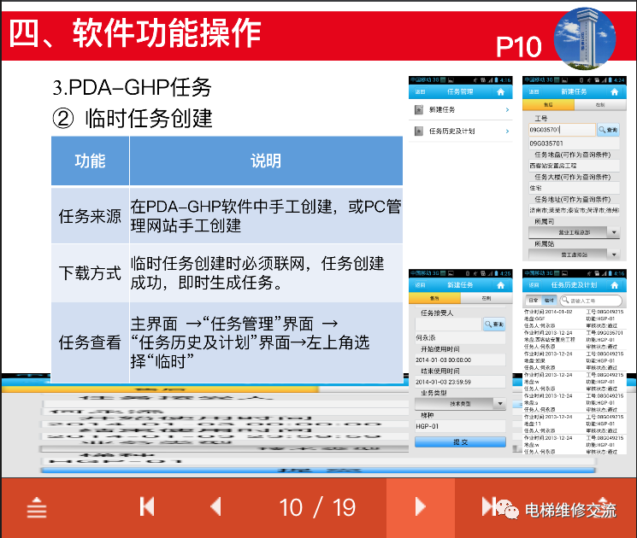This screenshot has height=538, width=637.
Task: Open the slide list menu icon
Action: coord(37,507)
